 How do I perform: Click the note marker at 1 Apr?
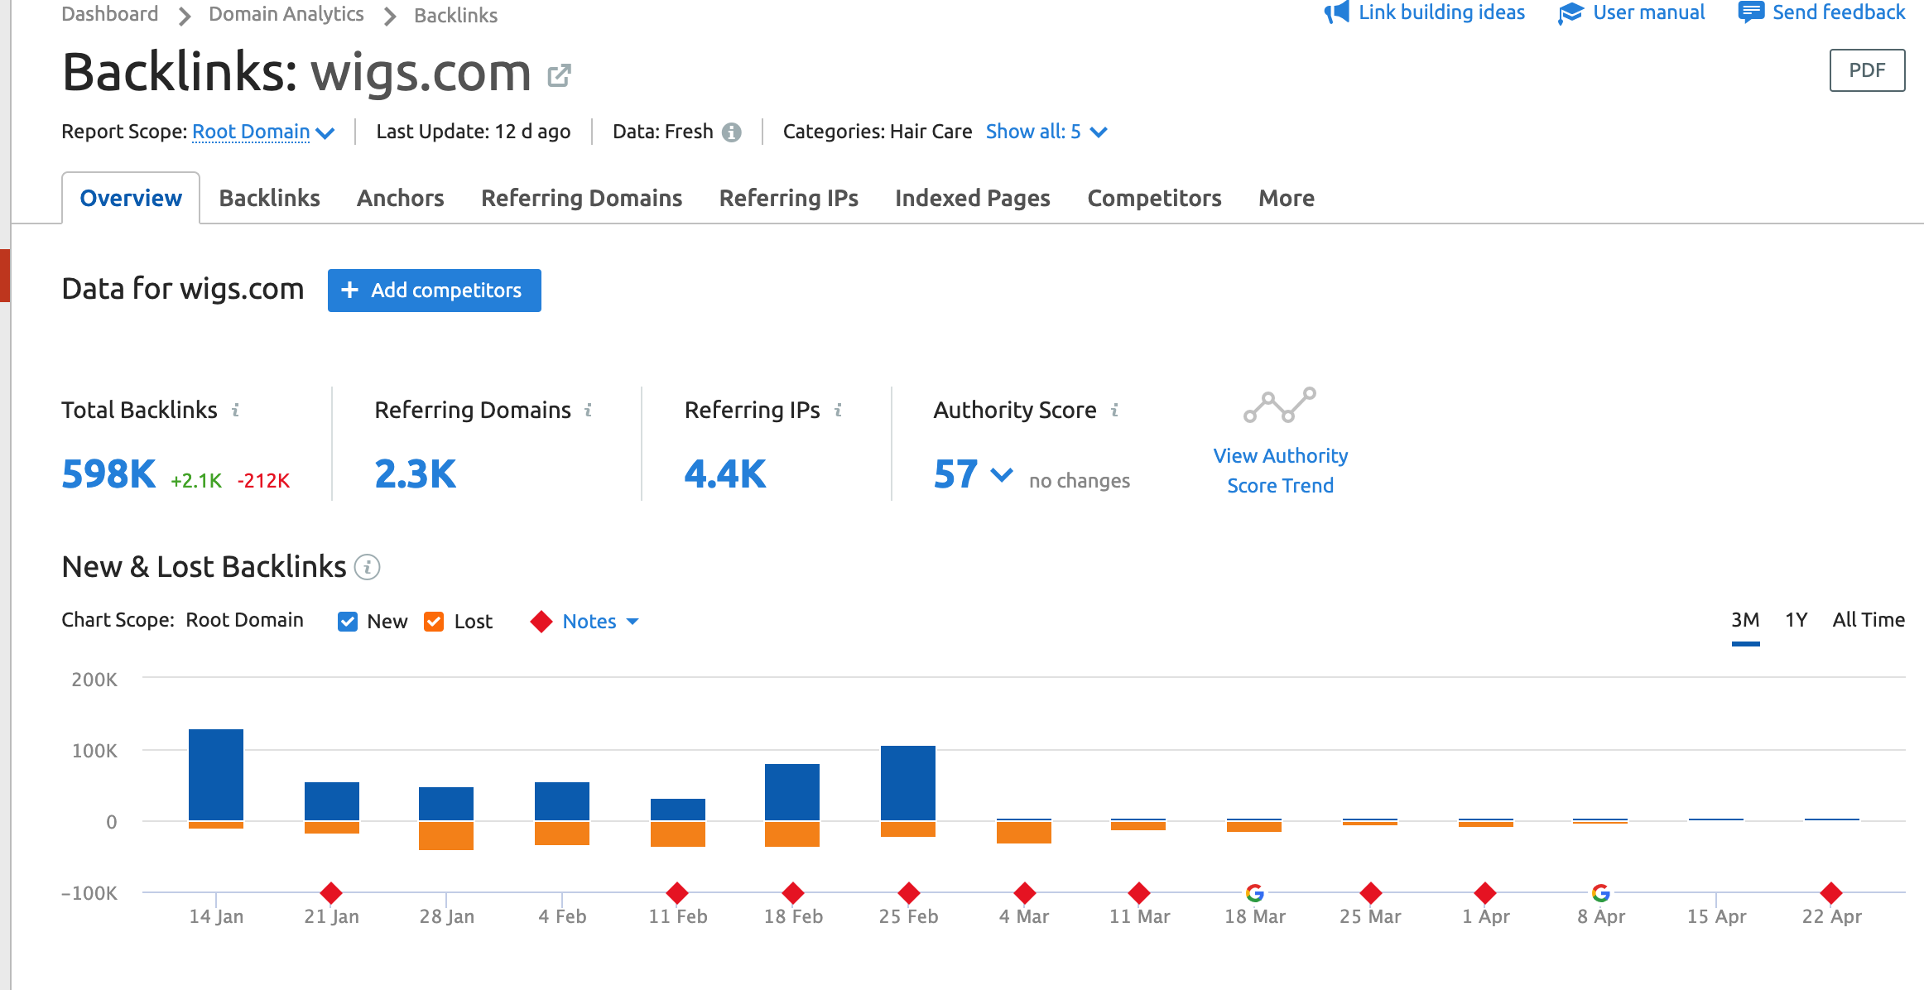click(x=1485, y=893)
